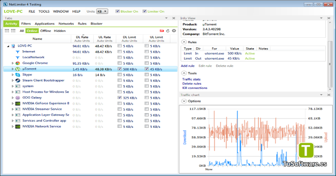Switch to the Applications tab
336x176 pixels.
pyautogui.click(x=45, y=24)
